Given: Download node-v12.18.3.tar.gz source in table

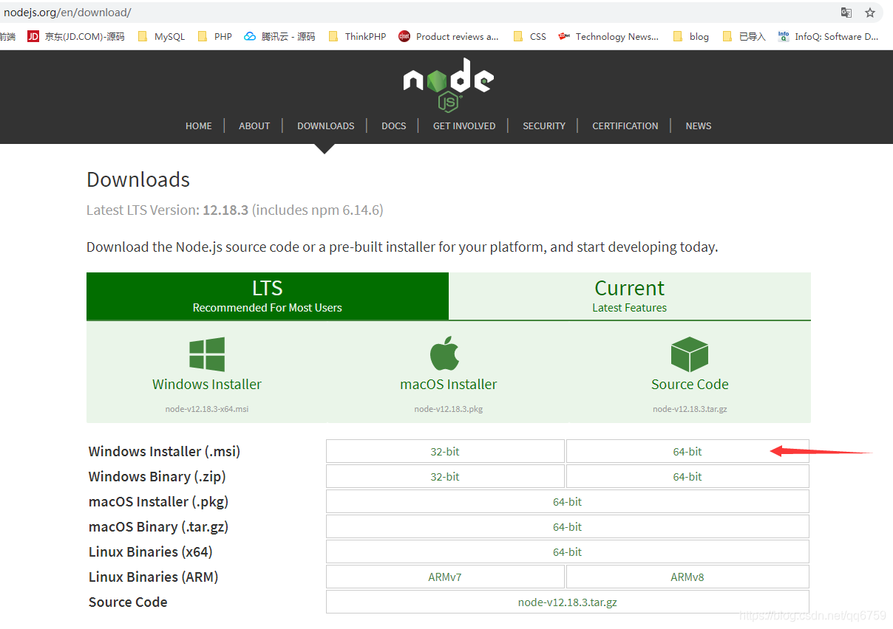Looking at the screenshot, I should coord(568,602).
